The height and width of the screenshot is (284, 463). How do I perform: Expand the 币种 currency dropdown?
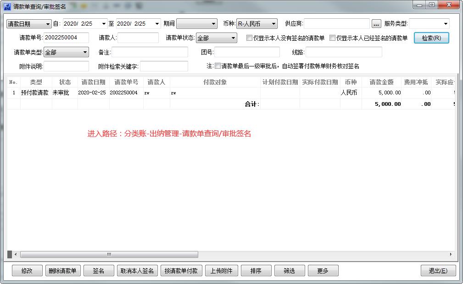point(257,24)
